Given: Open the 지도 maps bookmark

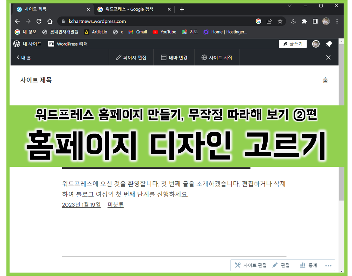Looking at the screenshot, I should (190, 32).
